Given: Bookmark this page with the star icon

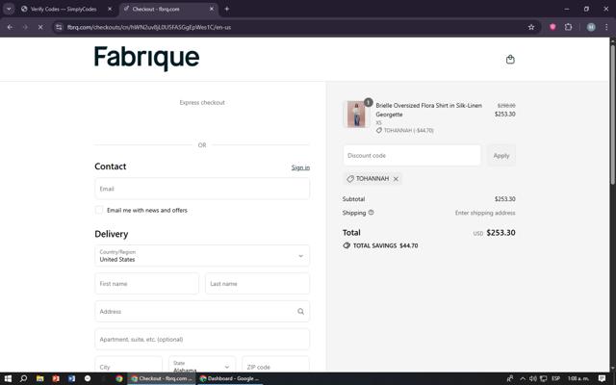Looking at the screenshot, I should 531,27.
